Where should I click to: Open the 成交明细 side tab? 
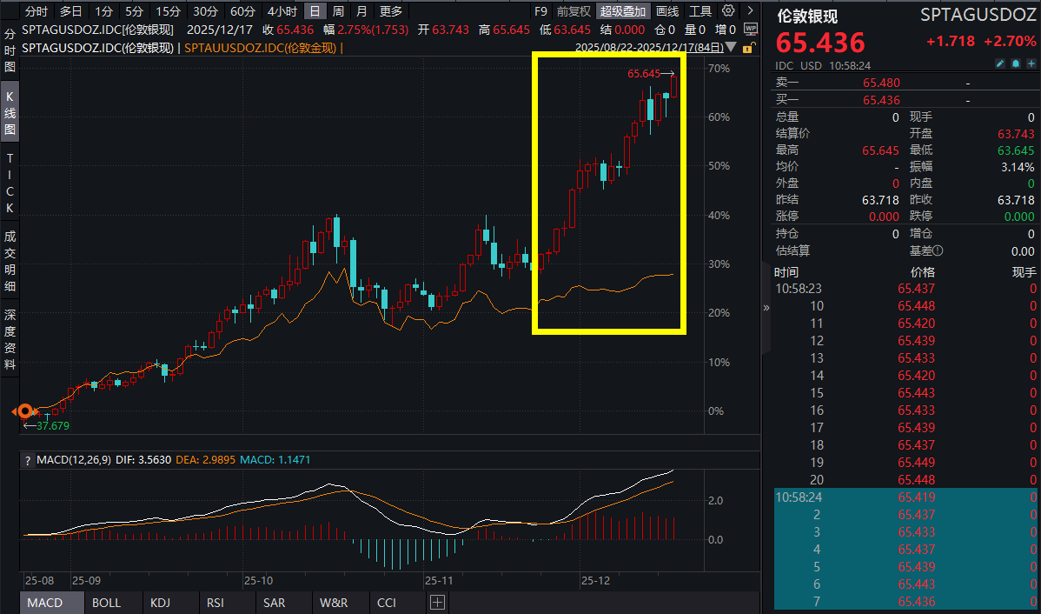10,261
